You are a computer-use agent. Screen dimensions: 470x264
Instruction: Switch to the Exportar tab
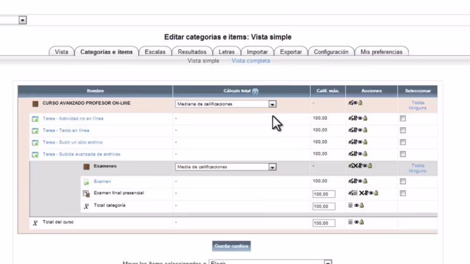click(x=291, y=52)
